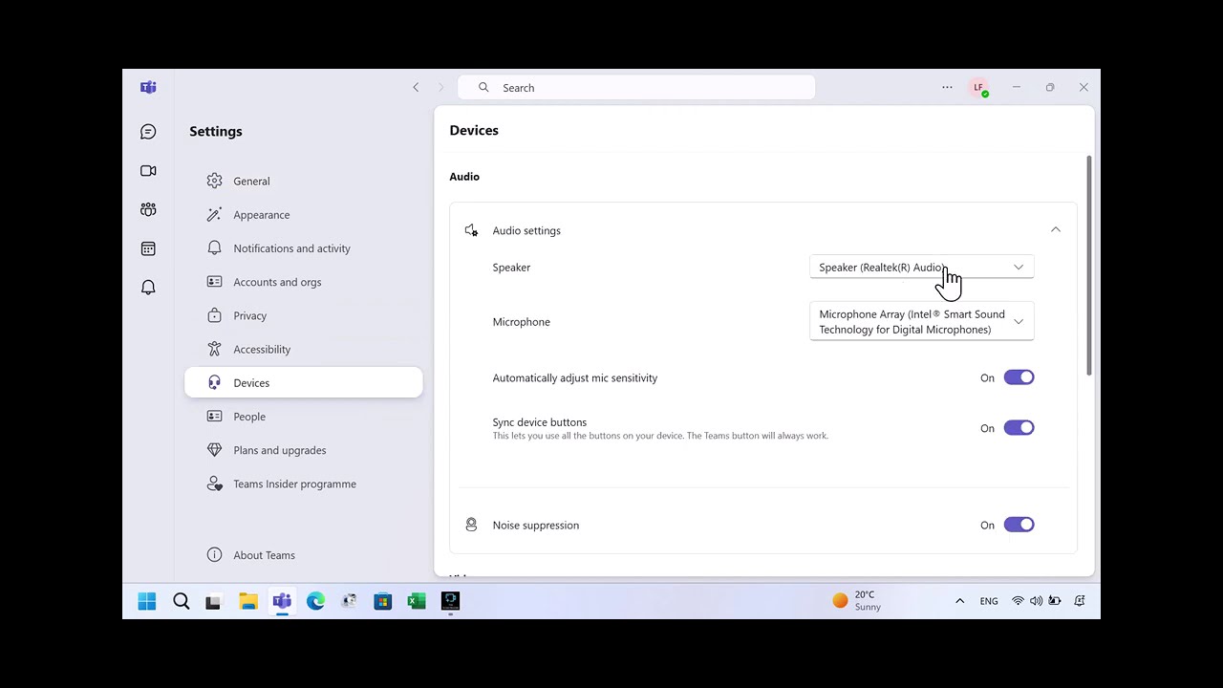
Task: Open Teams Insider programme page
Action: (304, 484)
